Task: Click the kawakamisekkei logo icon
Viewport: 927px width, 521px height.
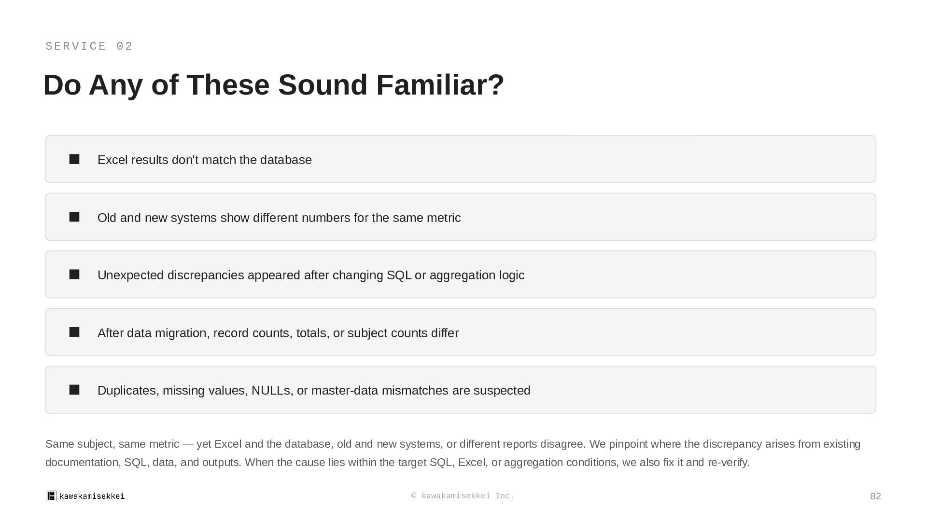Action: pyautogui.click(x=51, y=496)
